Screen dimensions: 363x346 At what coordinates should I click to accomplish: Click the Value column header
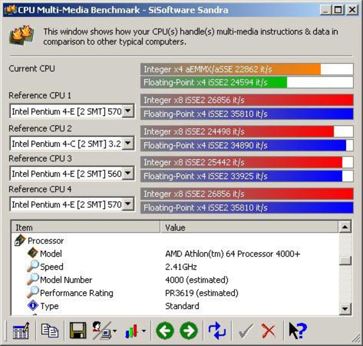(x=249, y=227)
